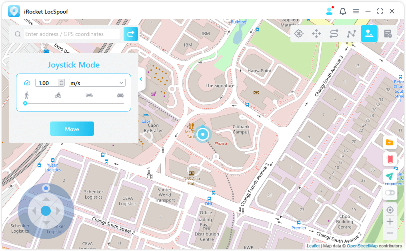This screenshot has width=406, height=251.
Task: Click the green paper plane icon
Action: pos(390,176)
